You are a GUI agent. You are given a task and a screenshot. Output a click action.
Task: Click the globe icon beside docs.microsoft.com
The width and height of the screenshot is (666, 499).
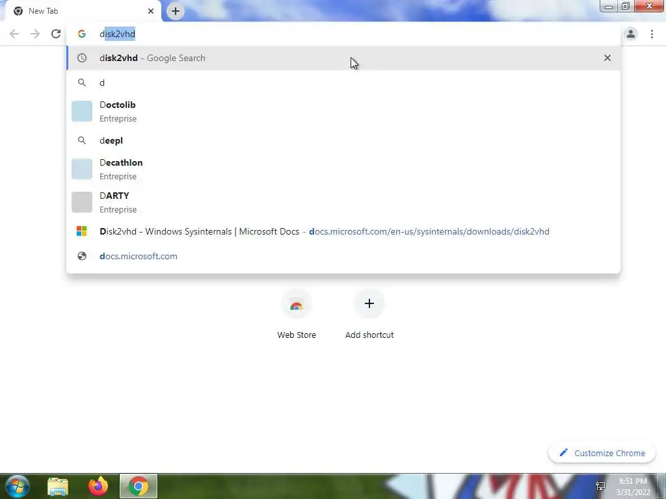click(x=81, y=256)
